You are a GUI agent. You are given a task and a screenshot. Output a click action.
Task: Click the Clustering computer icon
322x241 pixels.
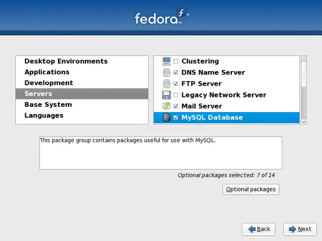[166, 61]
